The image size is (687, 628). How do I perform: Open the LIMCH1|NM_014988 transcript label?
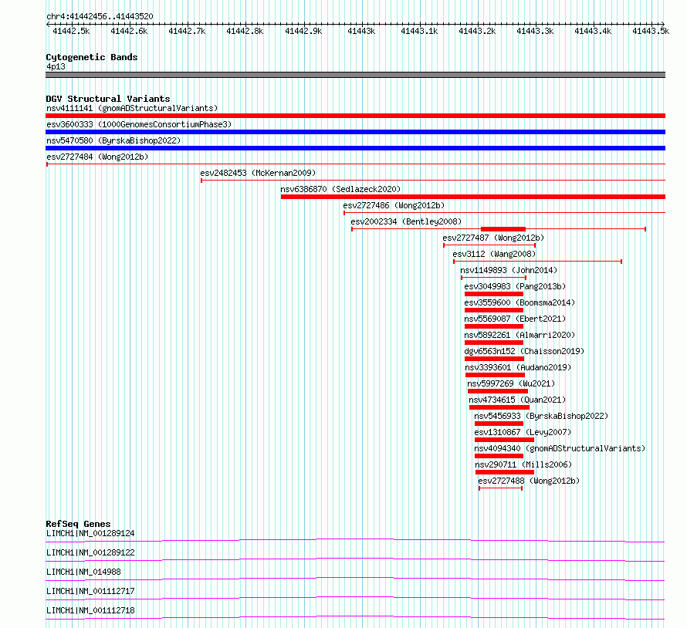tap(83, 572)
